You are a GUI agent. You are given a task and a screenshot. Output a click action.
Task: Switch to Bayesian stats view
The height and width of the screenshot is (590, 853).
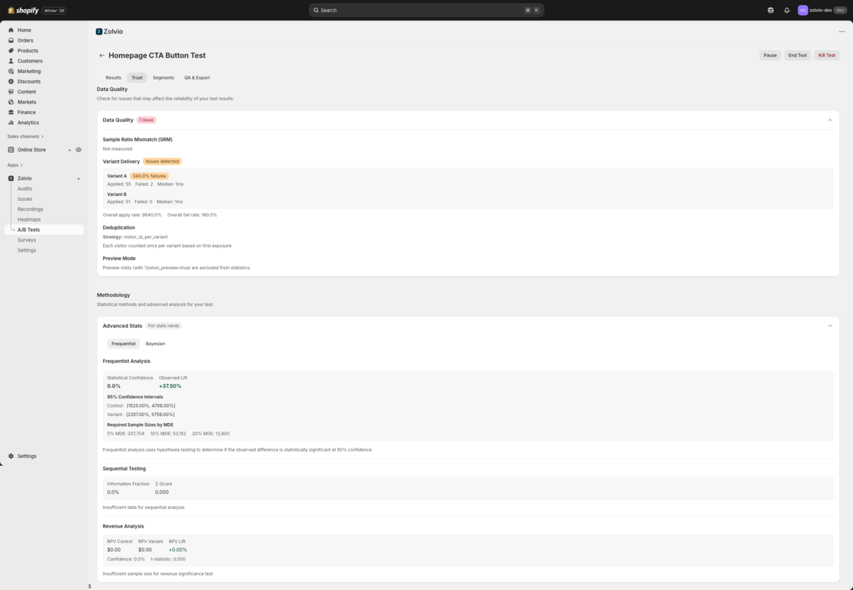[x=155, y=344]
